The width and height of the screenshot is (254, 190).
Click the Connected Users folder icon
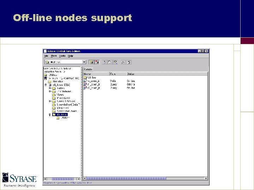pyautogui.click(x=54, y=111)
